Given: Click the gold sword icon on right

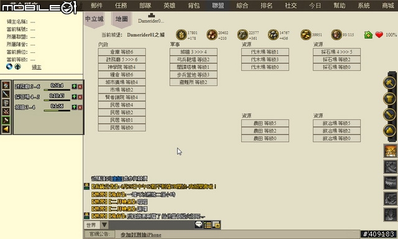Looking at the screenshot, I should 390,115.
